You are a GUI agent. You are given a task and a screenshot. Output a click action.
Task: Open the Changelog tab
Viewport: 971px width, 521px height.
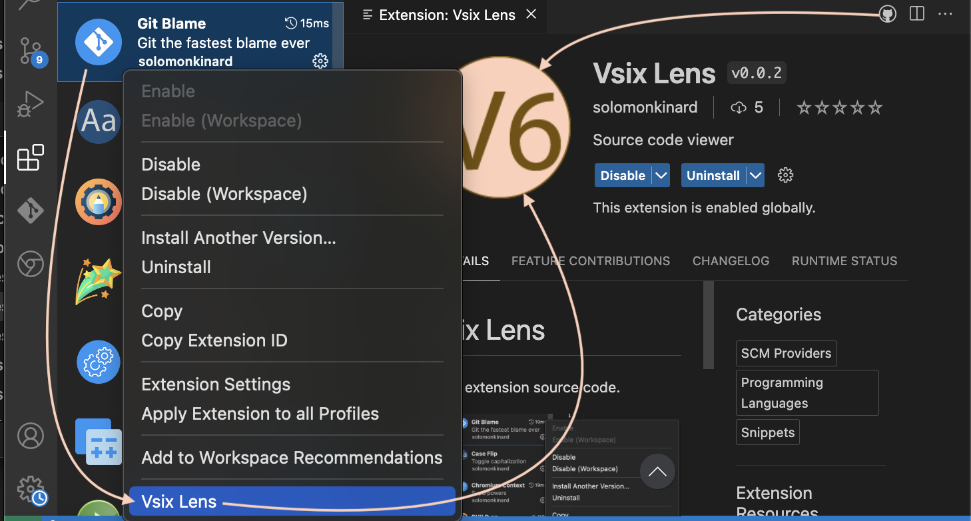[731, 261]
